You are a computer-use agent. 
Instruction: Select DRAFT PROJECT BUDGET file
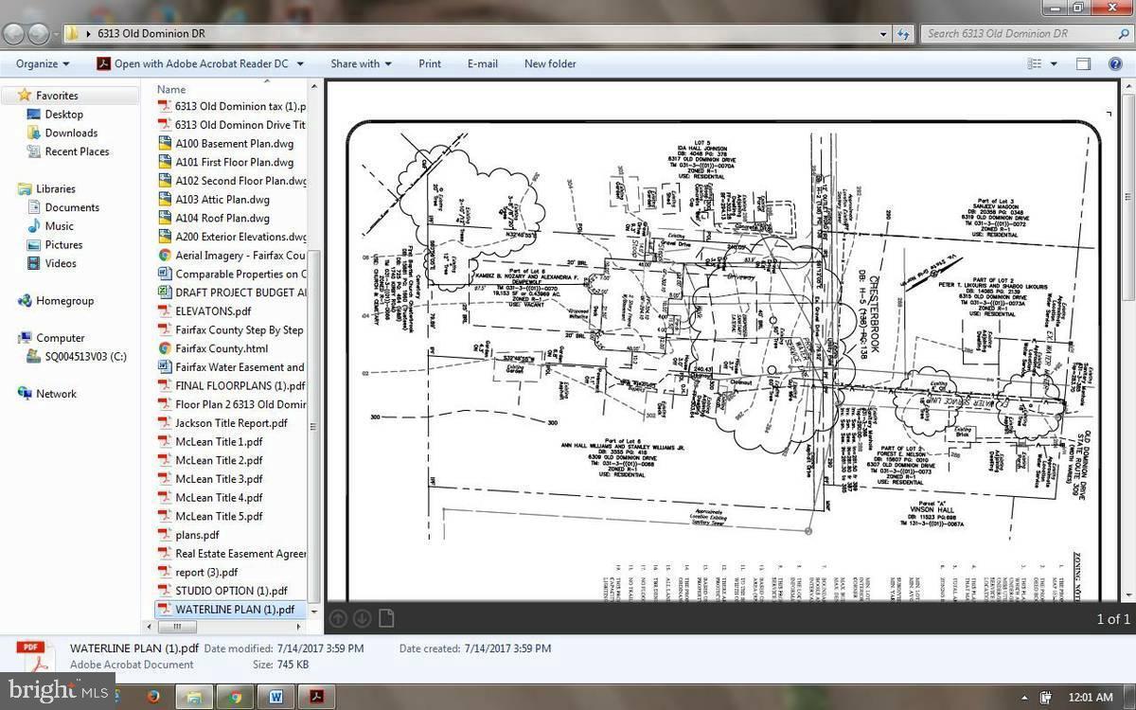232,293
